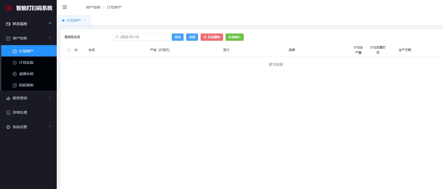This screenshot has height=189, width=443.
Task: Click the clock icon beside 计划排产
Action: pos(15,51)
